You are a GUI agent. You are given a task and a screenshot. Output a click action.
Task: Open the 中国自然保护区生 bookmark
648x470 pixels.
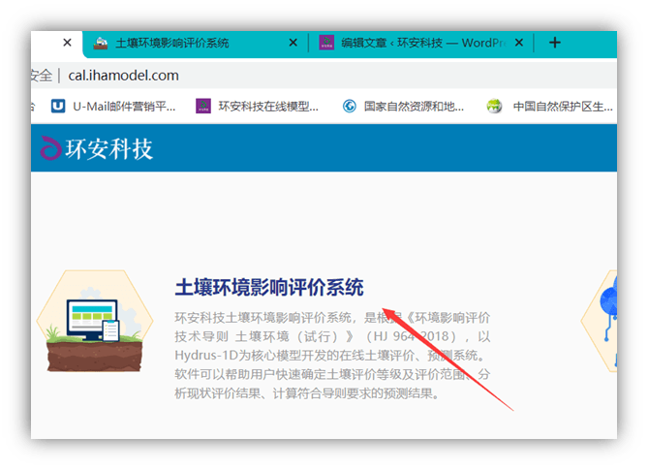point(550,107)
